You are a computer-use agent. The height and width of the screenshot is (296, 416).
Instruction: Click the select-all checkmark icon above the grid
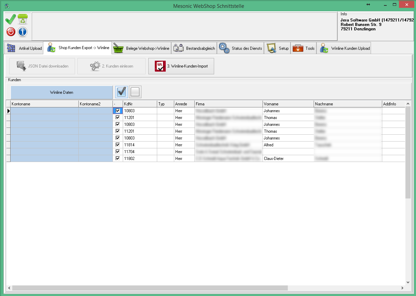click(x=122, y=92)
